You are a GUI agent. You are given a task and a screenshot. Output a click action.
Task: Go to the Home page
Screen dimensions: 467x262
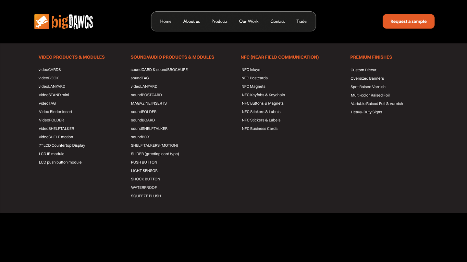[166, 21]
